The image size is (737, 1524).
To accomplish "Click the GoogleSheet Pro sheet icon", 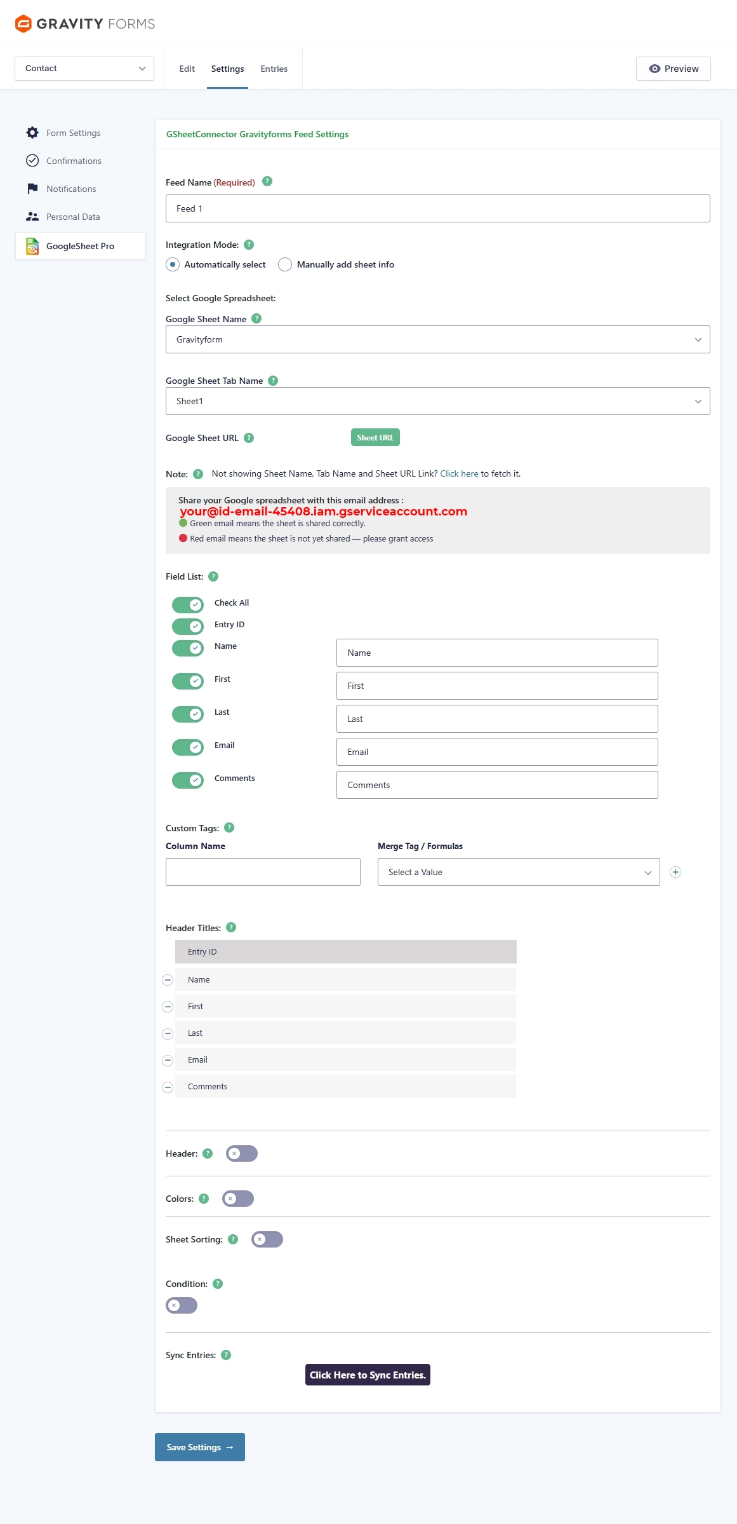I will coord(32,246).
